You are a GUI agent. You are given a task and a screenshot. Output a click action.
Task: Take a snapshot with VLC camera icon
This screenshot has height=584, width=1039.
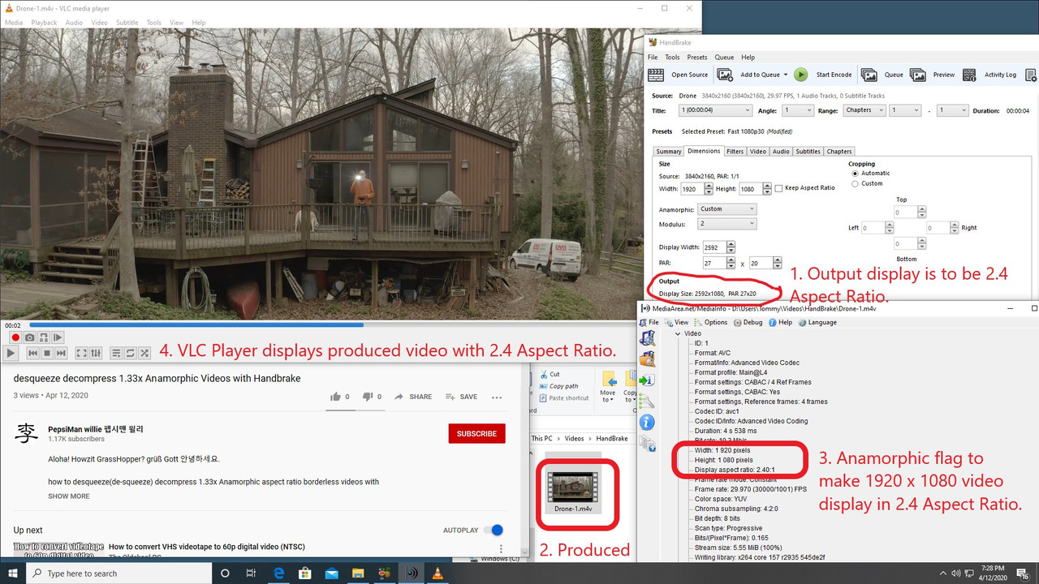(29, 337)
